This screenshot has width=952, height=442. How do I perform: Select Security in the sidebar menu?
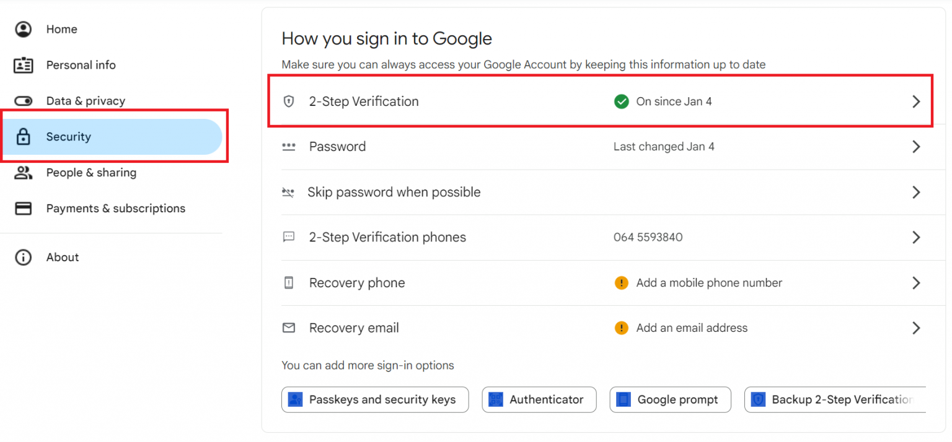pos(68,136)
